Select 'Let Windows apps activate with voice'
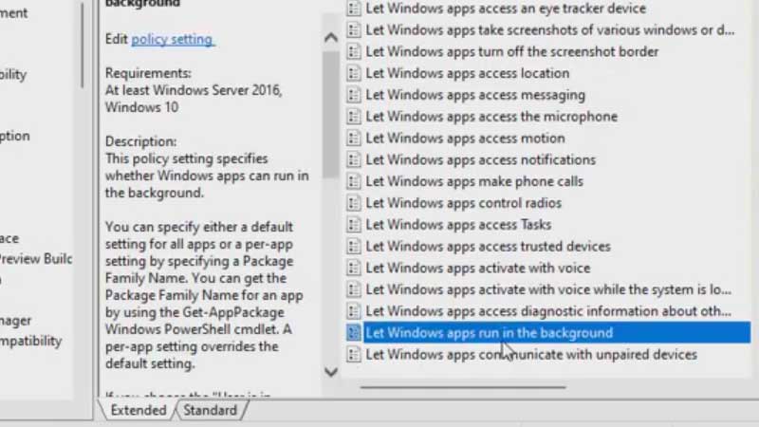 coord(478,269)
